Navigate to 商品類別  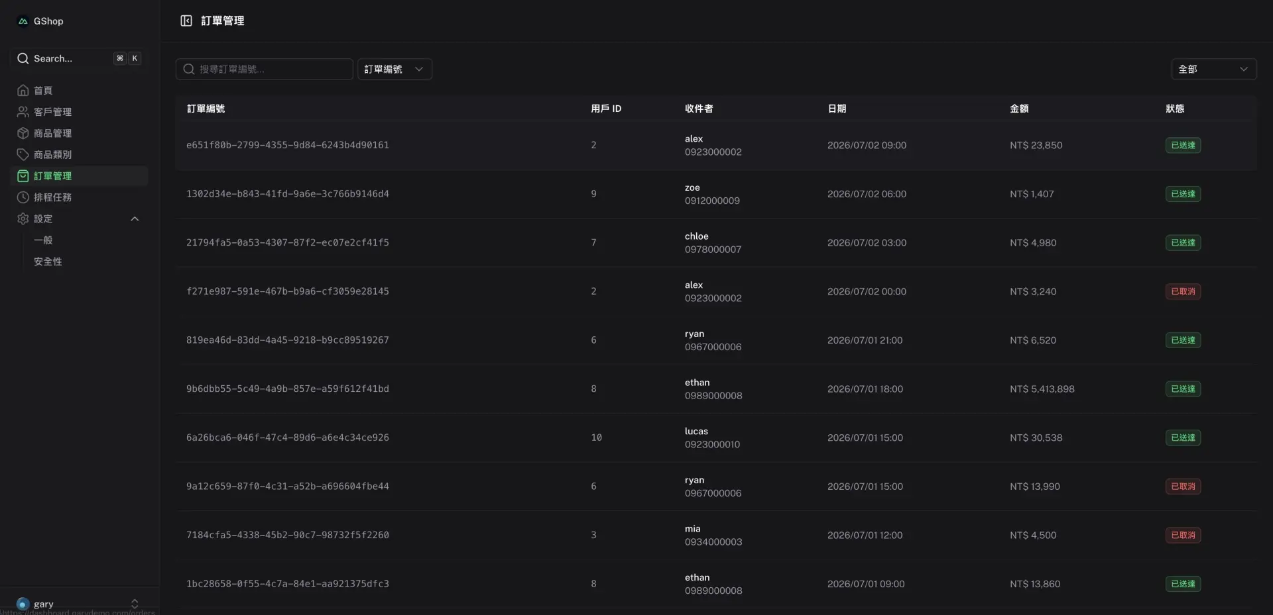click(x=79, y=154)
